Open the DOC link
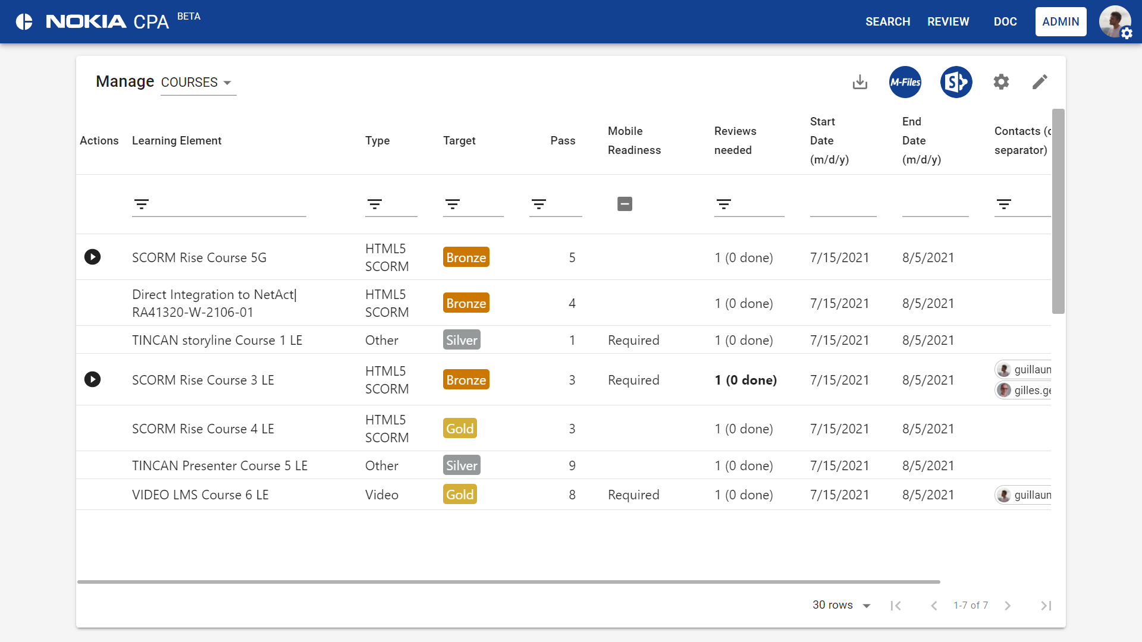 pos(1005,22)
